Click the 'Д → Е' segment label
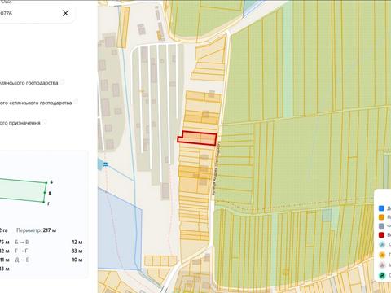The height and width of the screenshot is (293, 391). 22,260
